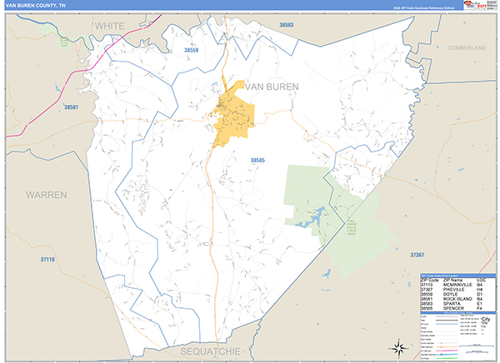
Task: Click the small green state park near WHITE
Action: 64,43
